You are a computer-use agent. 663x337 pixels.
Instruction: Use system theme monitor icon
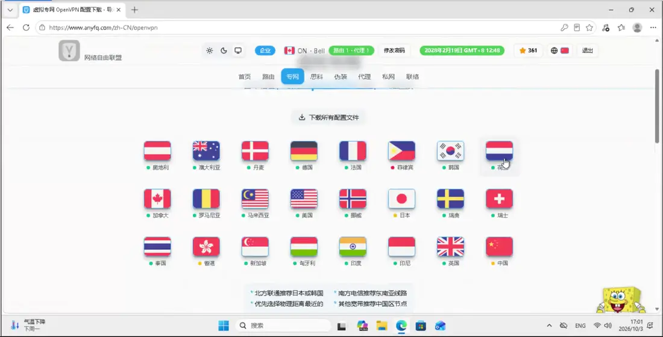pos(238,51)
